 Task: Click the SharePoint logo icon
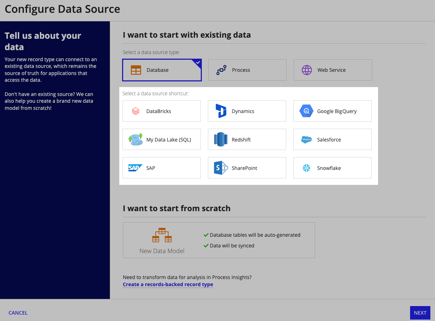[221, 168]
